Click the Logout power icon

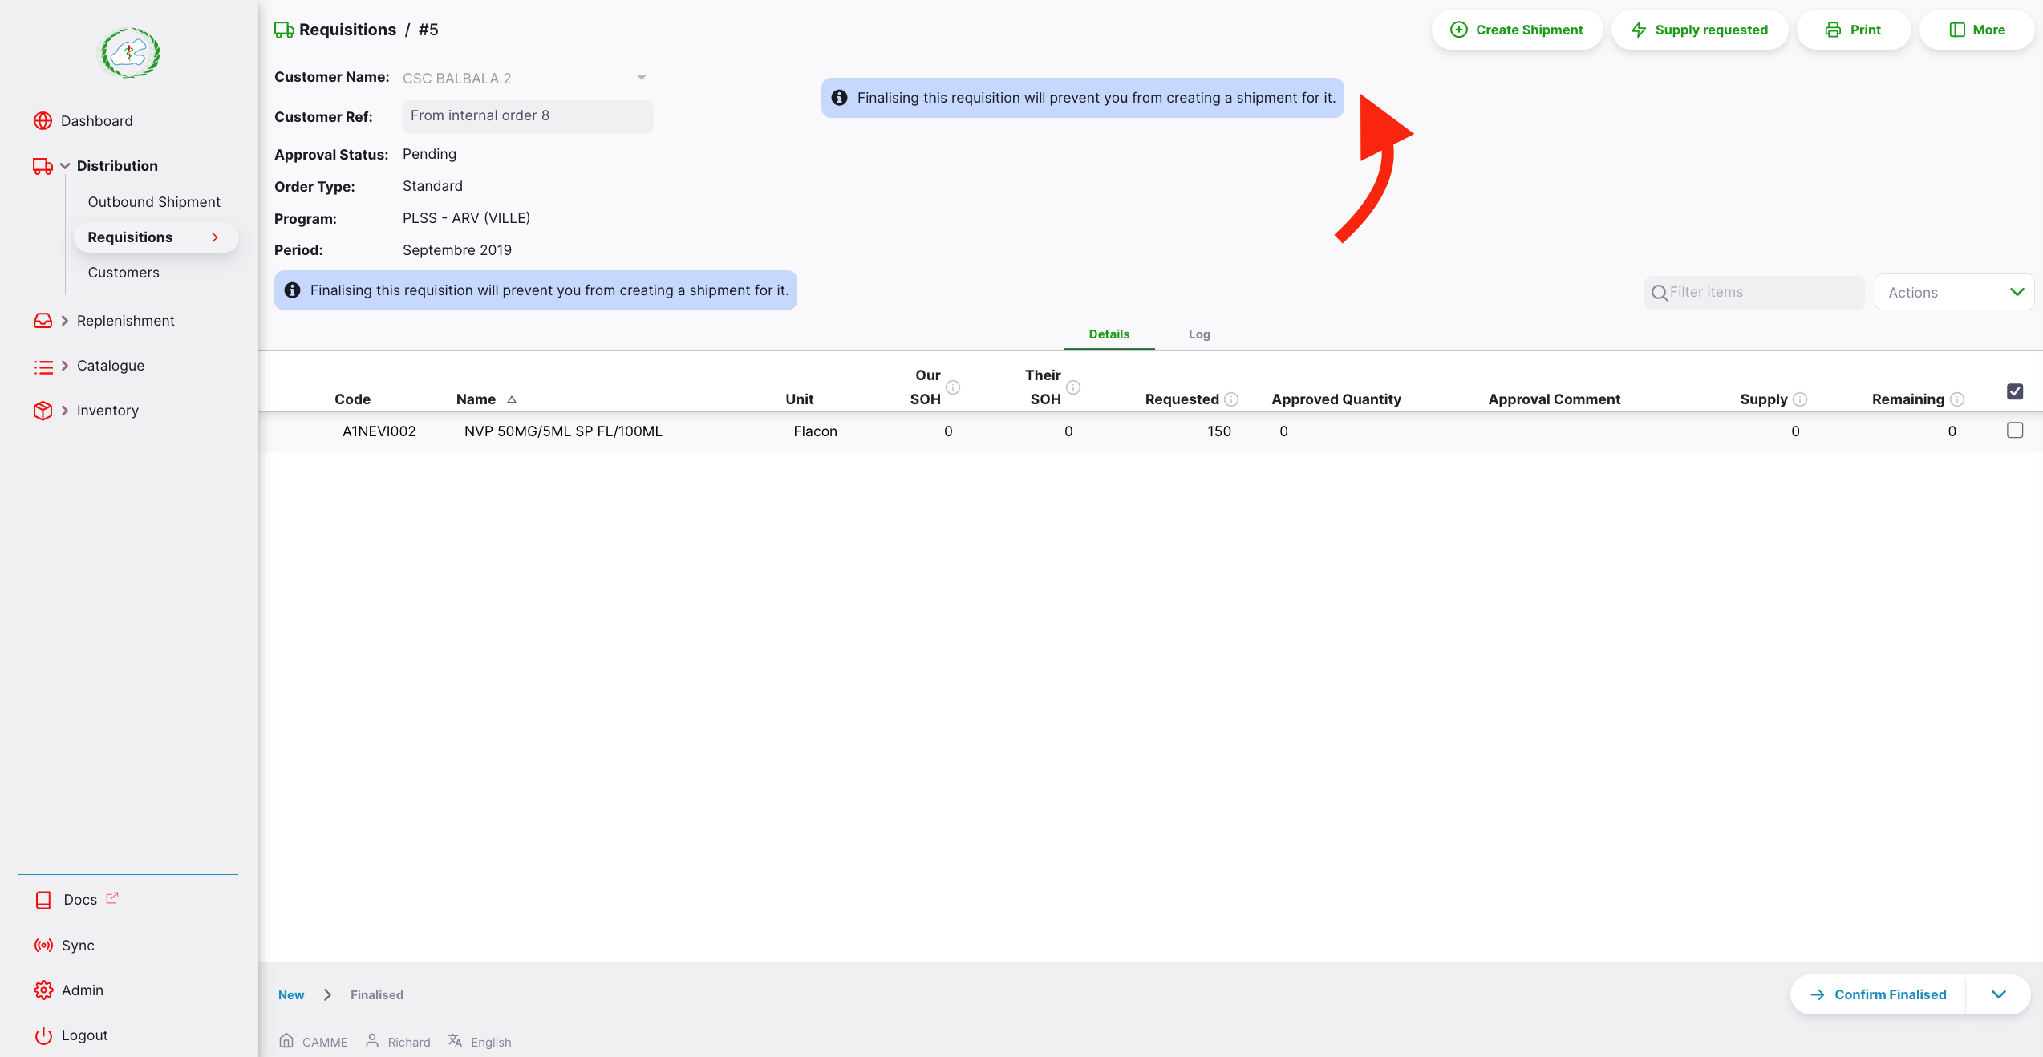(43, 1035)
